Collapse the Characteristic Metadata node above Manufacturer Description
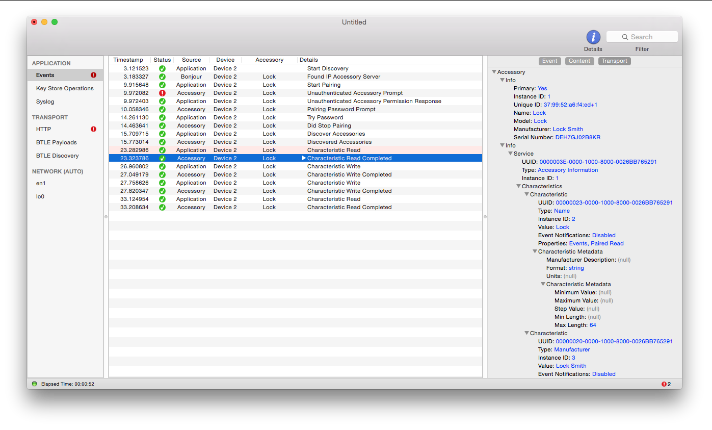 (535, 251)
